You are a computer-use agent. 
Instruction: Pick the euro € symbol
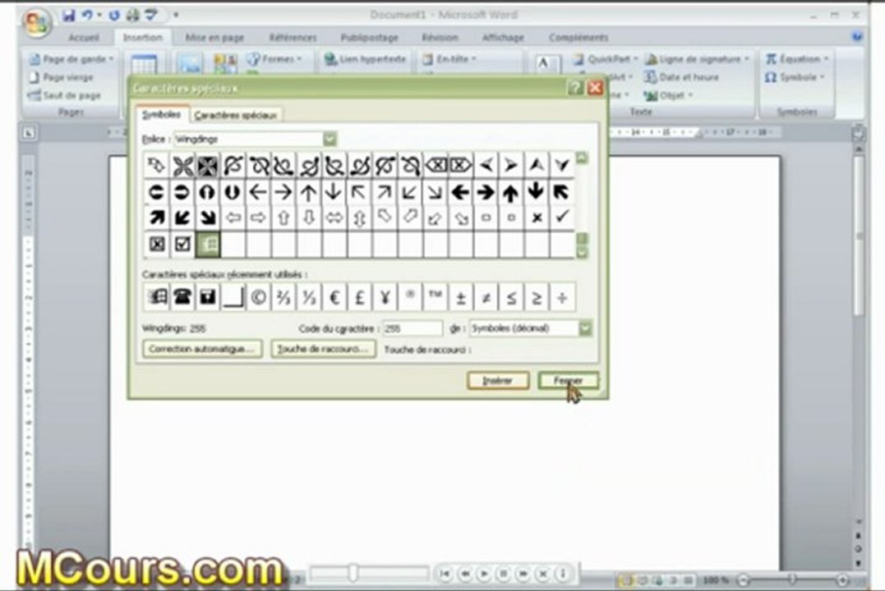pyautogui.click(x=334, y=297)
